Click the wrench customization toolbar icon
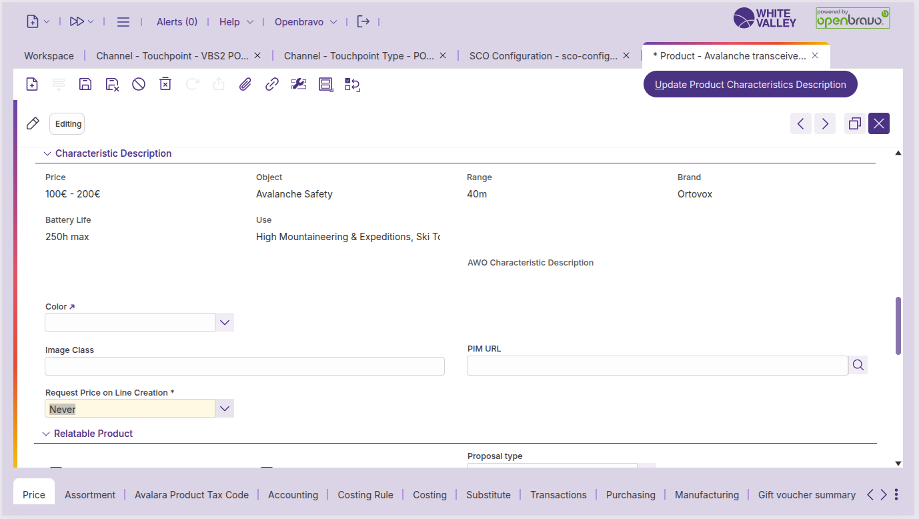919x519 pixels. [x=299, y=84]
